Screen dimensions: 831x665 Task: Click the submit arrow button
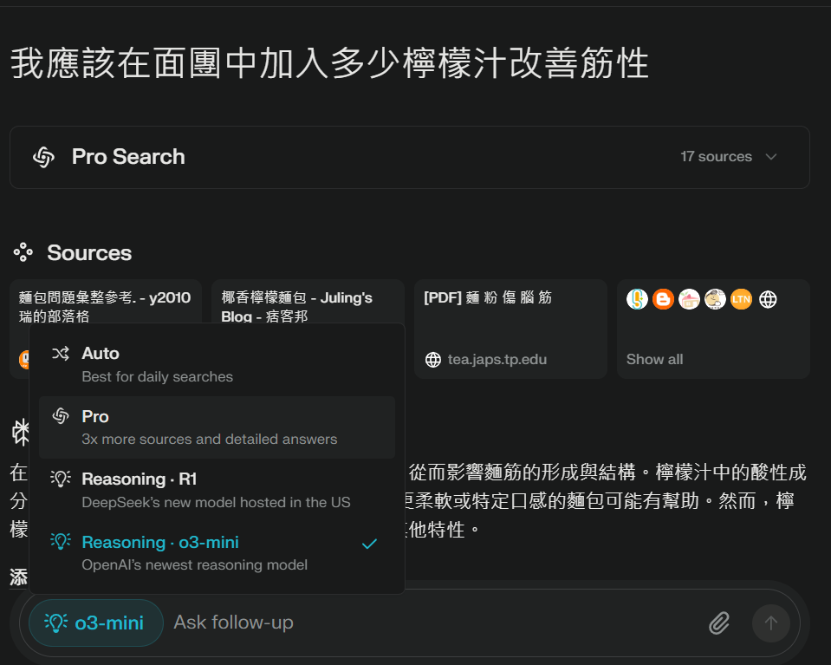pyautogui.click(x=771, y=623)
